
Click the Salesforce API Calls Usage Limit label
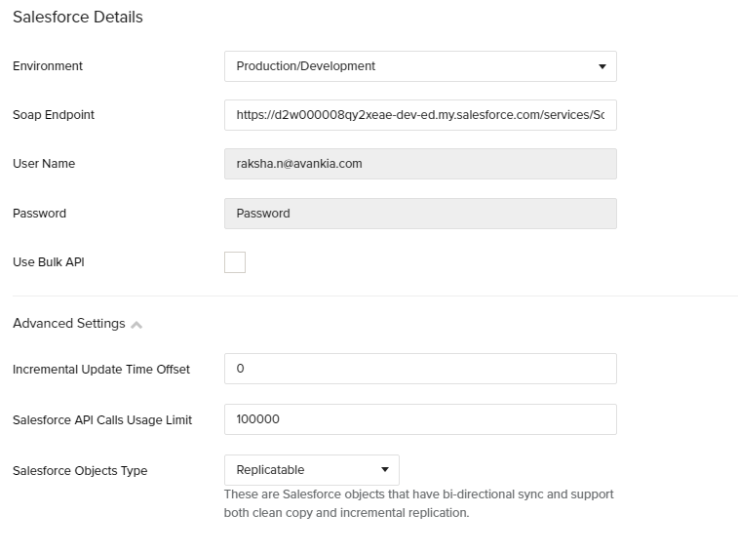(102, 420)
